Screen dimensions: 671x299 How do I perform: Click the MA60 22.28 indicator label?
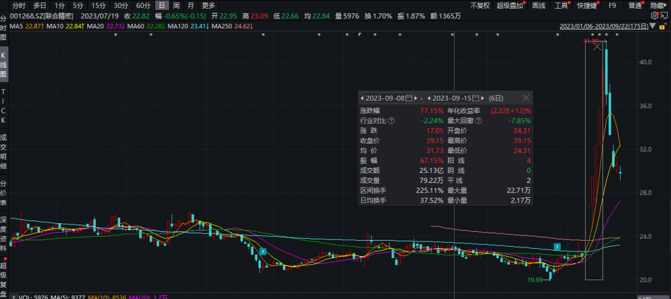[146, 27]
